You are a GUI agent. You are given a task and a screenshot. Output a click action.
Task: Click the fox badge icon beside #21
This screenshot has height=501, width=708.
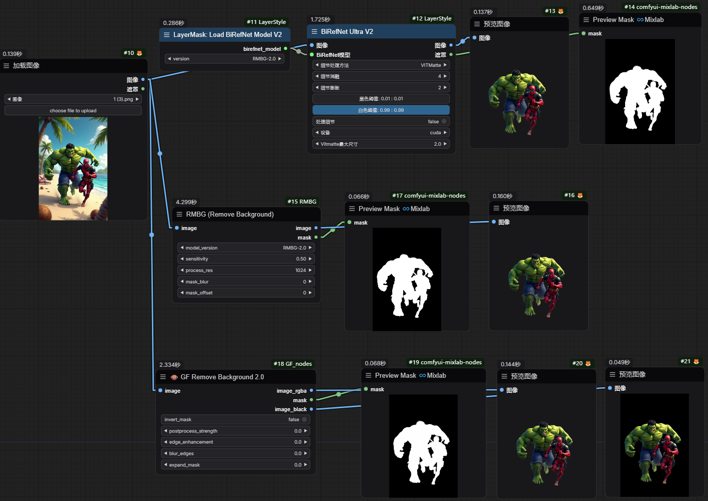[x=696, y=361]
